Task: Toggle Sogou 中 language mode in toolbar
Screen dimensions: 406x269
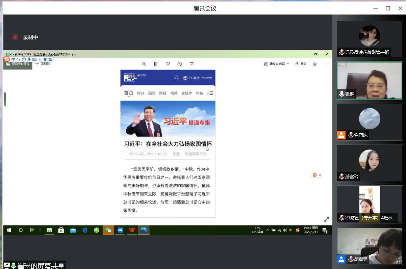Action: (13, 59)
